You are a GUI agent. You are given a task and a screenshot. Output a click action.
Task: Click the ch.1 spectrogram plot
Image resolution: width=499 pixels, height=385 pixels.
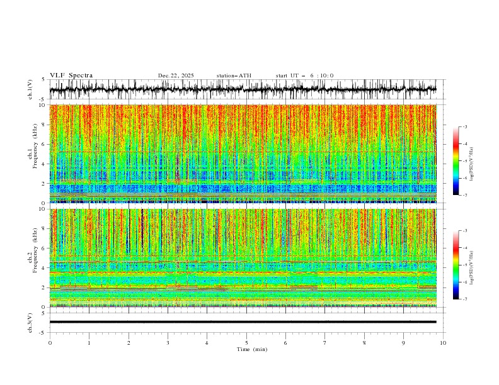243,153
